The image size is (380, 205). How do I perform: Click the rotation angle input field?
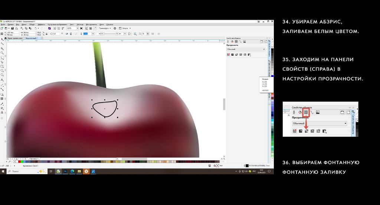(56, 34)
